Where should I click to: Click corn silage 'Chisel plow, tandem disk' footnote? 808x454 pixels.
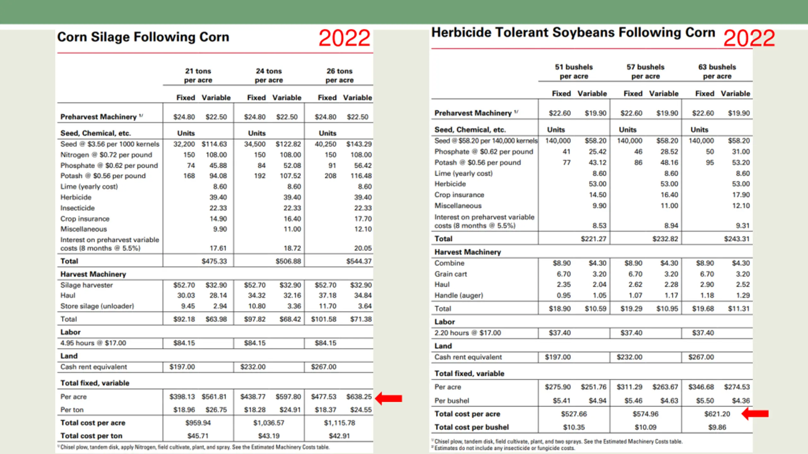pyautogui.click(x=193, y=447)
